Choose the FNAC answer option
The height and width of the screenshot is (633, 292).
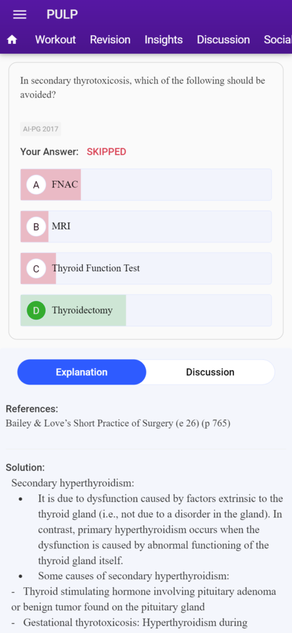pyautogui.click(x=146, y=185)
